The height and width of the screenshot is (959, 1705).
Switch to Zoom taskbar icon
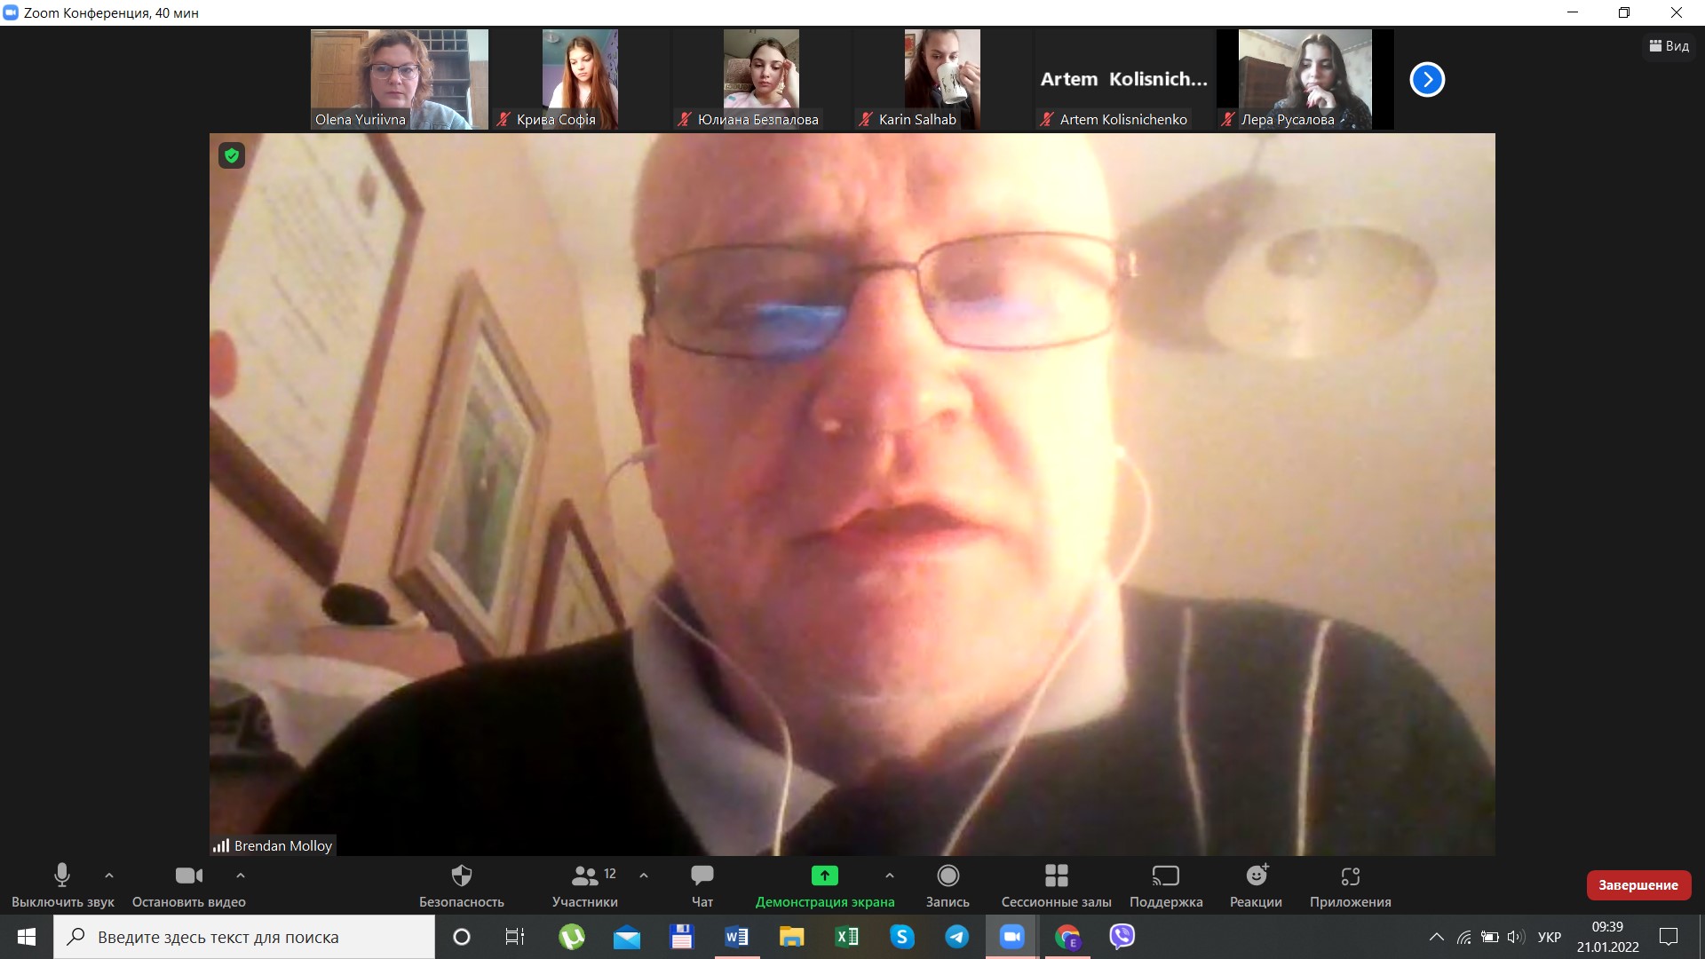tap(1012, 937)
